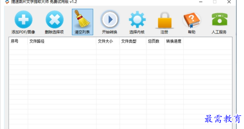244x129 pixels.
Task: Contact Manual Service via the green phone icon
Action: [219, 19]
